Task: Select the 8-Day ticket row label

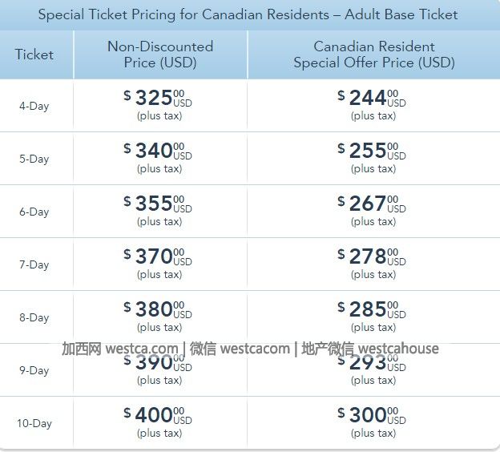Action: [x=34, y=317]
